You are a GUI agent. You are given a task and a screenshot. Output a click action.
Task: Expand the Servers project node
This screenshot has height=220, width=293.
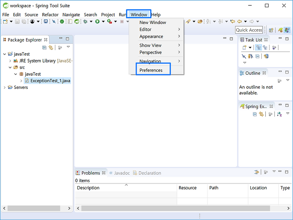[4, 87]
